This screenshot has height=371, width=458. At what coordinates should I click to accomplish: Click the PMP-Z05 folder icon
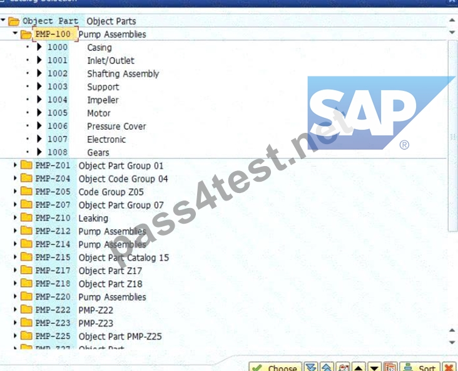26,191
